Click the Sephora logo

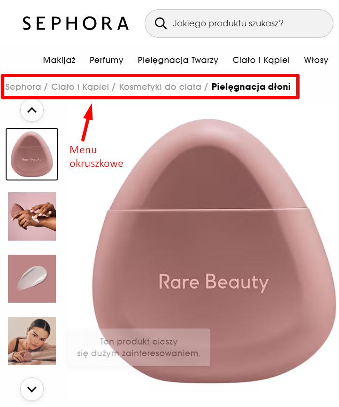[76, 23]
